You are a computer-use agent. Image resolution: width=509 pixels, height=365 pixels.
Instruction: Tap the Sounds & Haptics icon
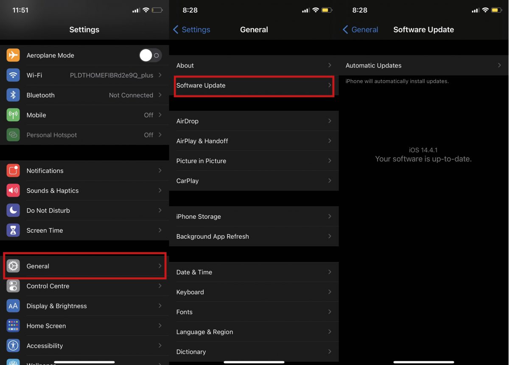click(13, 190)
